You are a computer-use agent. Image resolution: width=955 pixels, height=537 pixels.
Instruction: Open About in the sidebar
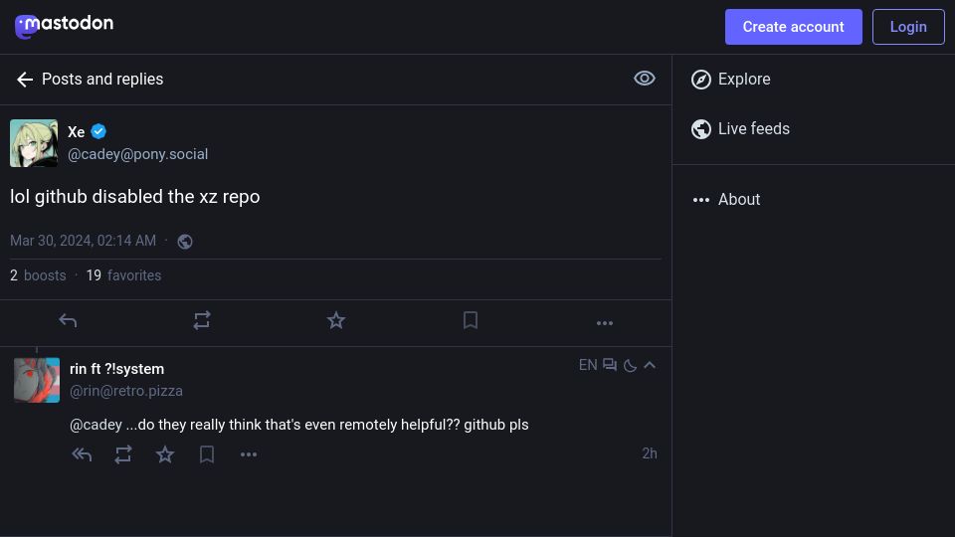click(726, 200)
